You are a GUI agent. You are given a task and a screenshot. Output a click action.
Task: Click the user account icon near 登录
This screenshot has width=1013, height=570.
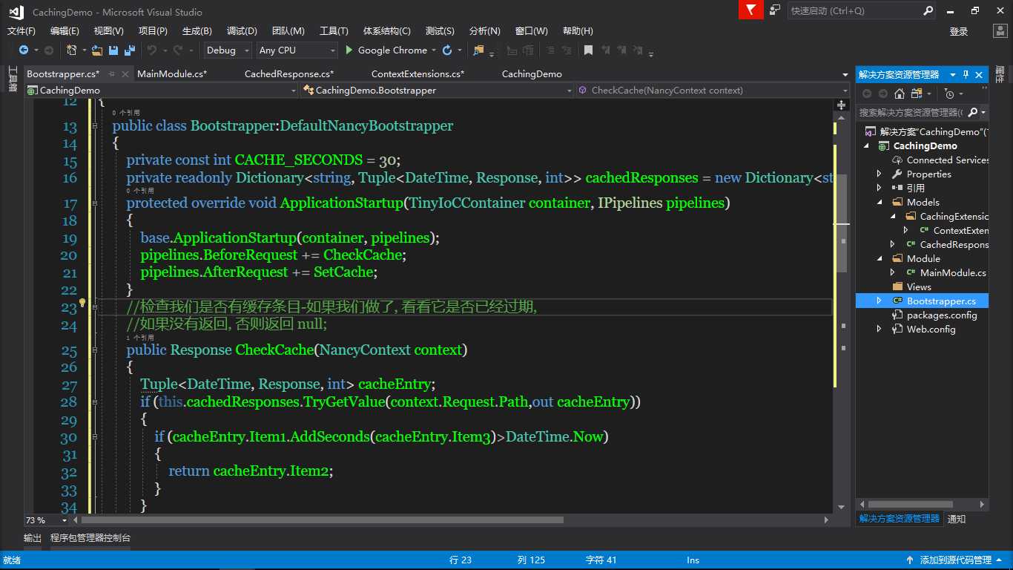(999, 31)
